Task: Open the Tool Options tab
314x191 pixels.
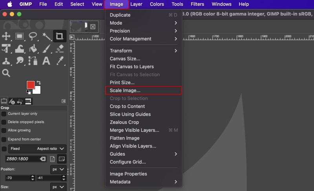Action: click(4, 101)
